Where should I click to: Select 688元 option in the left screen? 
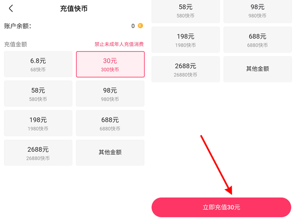110,123
